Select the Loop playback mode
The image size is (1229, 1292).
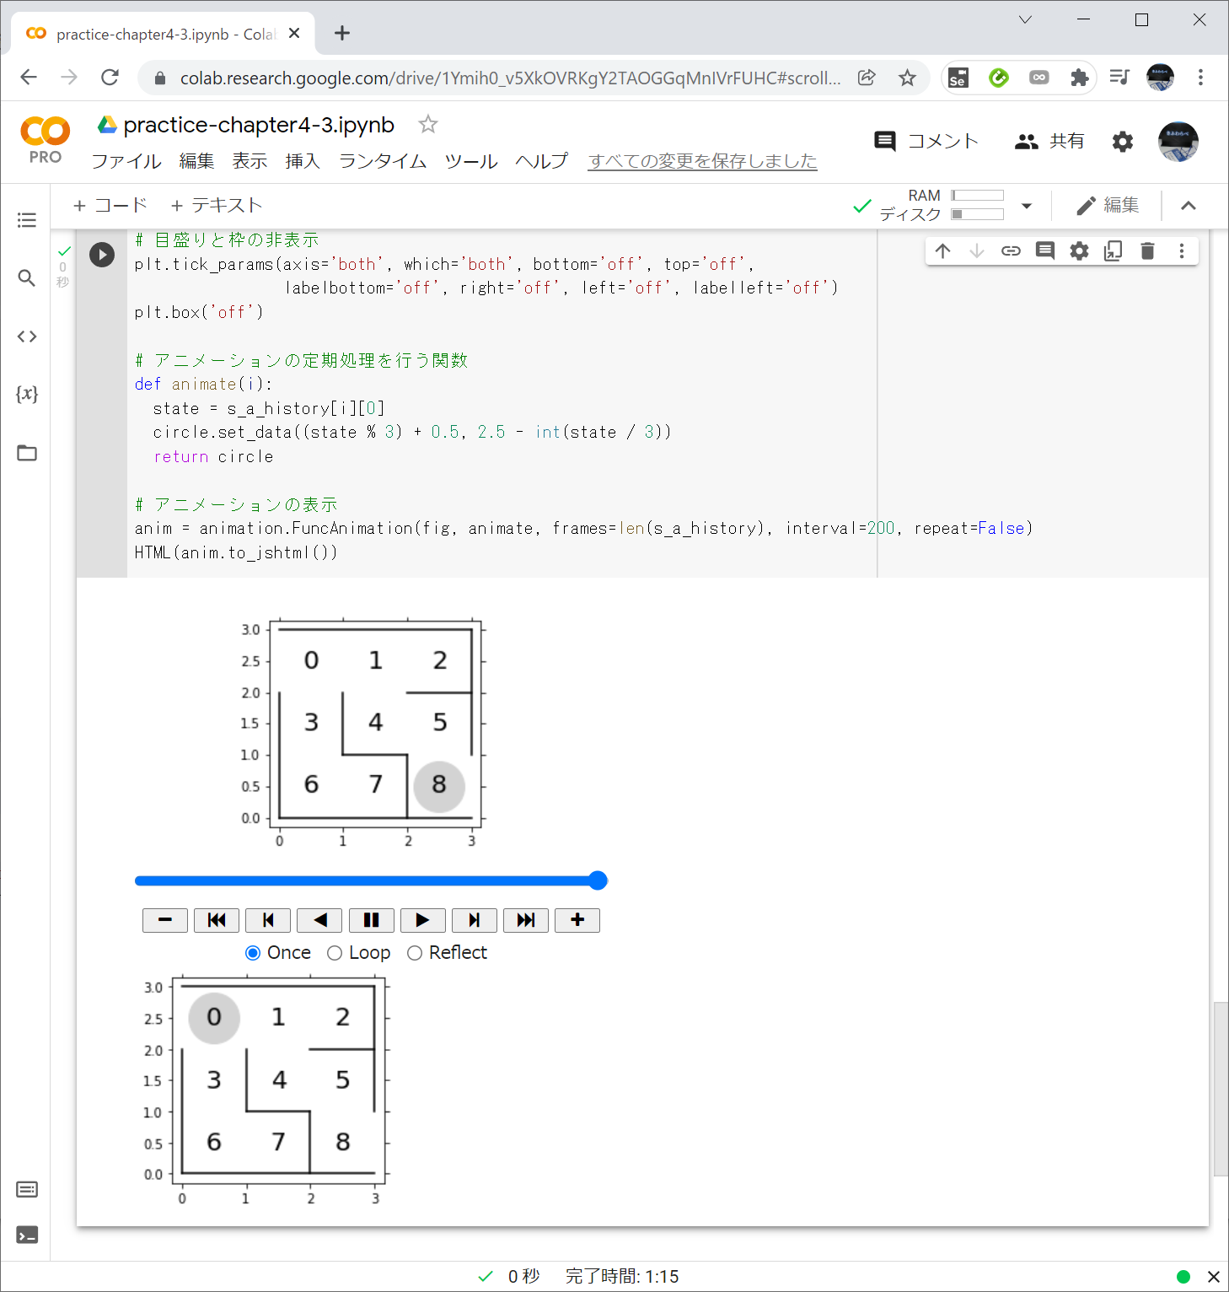pos(335,953)
